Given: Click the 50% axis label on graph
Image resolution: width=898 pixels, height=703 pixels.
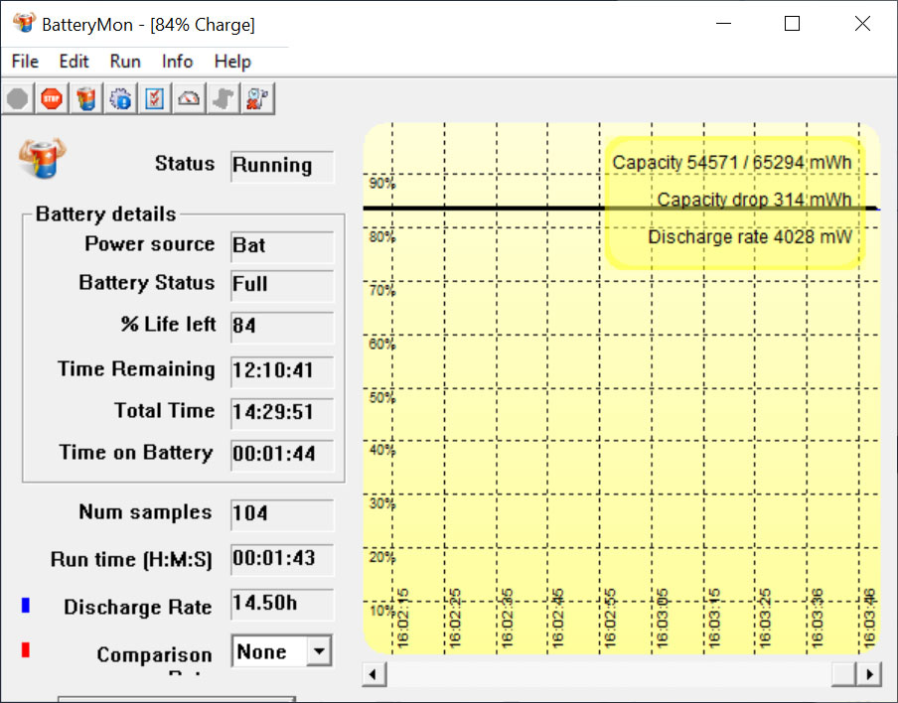Looking at the screenshot, I should coord(382,397).
